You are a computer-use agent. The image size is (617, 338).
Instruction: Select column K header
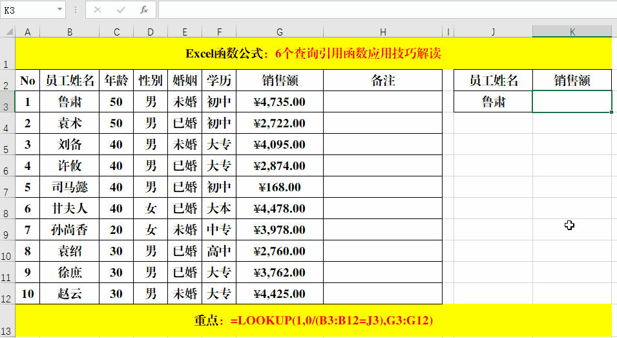coord(572,32)
